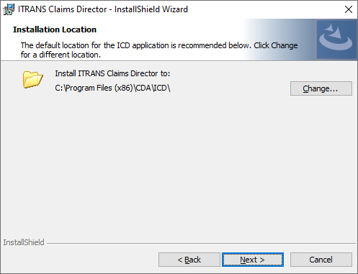The height and width of the screenshot is (274, 358).
Task: Open the Change... location dialog
Action: 321,88
